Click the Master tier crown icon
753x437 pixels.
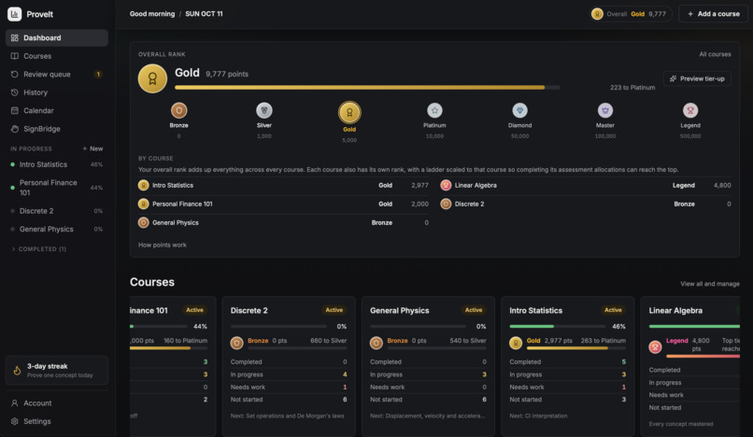[605, 110]
